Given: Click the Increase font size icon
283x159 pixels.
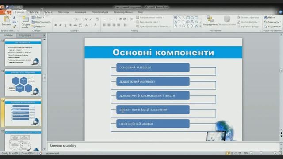Looking at the screenshot, I should pyautogui.click(x=86, y=19).
